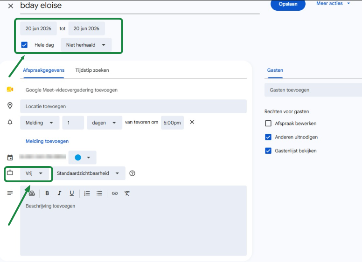The height and width of the screenshot is (262, 362).
Task: Click the notification bell icon
Action: point(10,122)
